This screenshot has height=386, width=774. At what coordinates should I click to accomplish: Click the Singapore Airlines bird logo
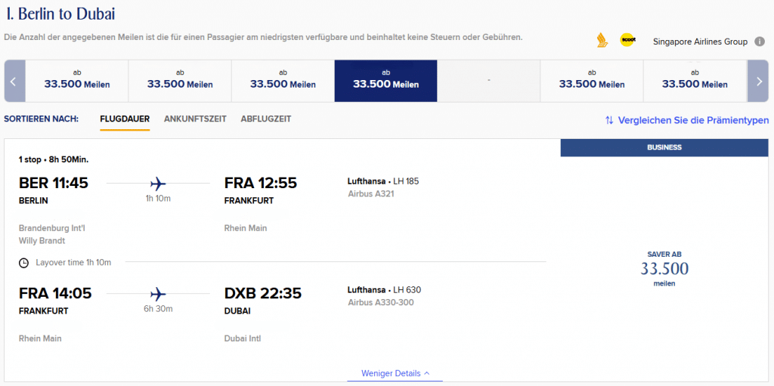[x=602, y=41]
